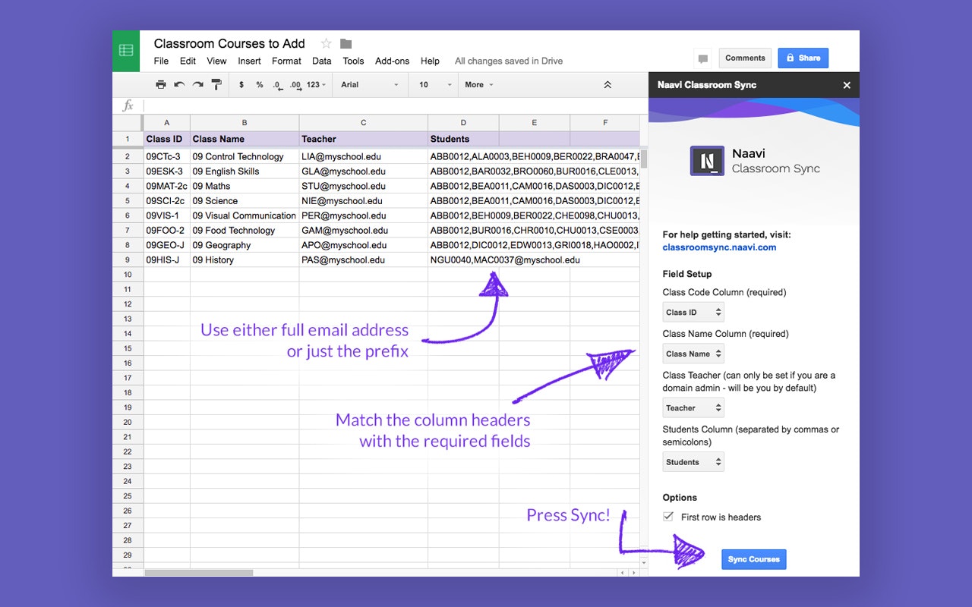972x607 pixels.
Task: Open the Google Sheets home icon
Action: click(x=126, y=51)
